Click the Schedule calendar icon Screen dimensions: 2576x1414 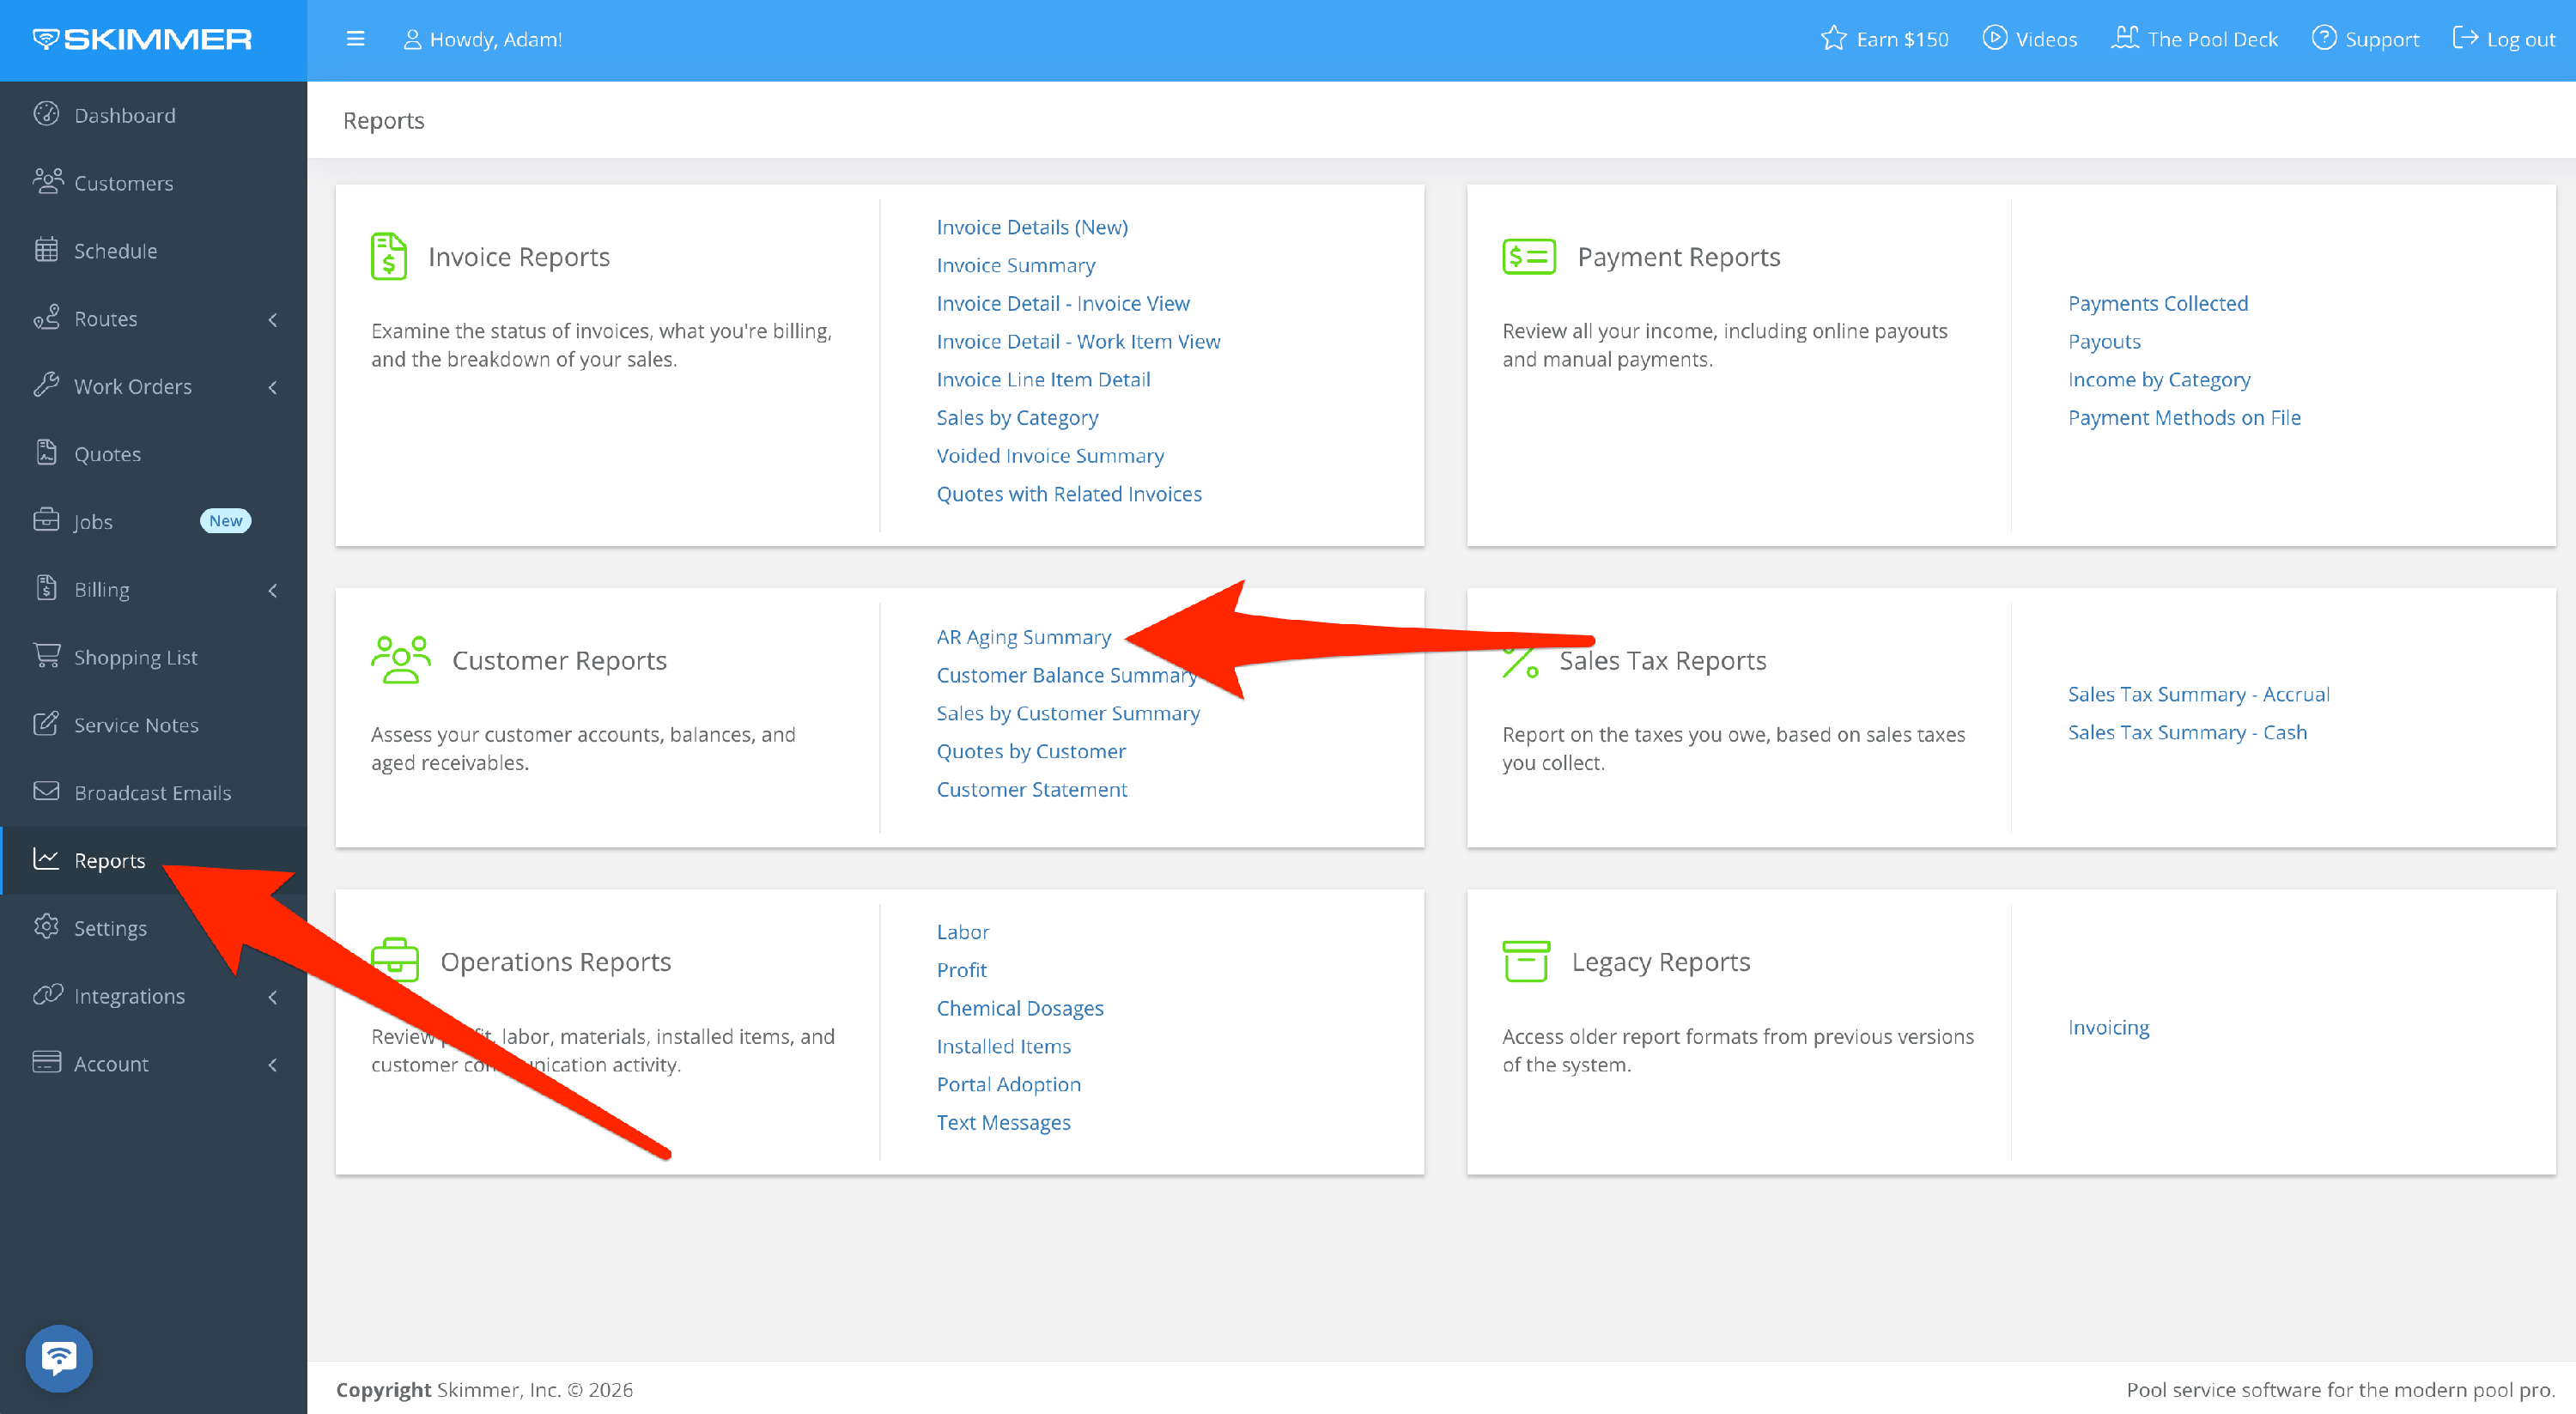pos(46,250)
